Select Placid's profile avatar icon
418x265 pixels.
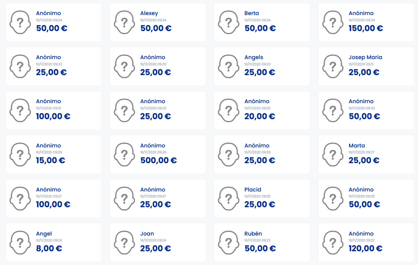click(x=228, y=199)
